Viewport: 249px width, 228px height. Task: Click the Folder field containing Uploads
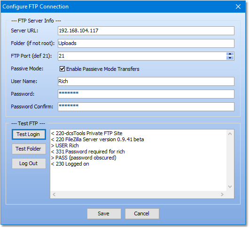pyautogui.click(x=146, y=43)
